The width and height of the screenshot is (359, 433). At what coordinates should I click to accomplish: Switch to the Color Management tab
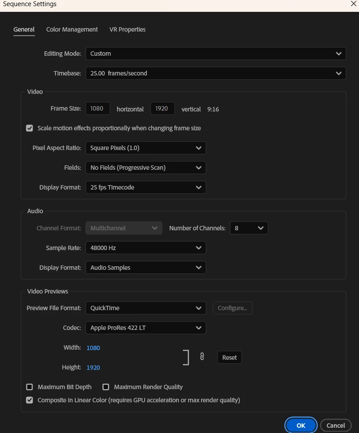pos(72,29)
